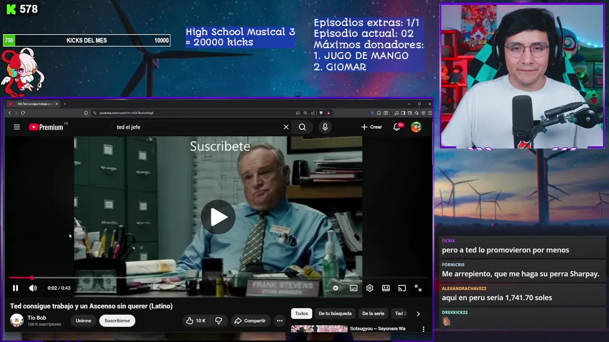
Task: Click the Kick logo viewer counter 578
Action: click(x=21, y=9)
